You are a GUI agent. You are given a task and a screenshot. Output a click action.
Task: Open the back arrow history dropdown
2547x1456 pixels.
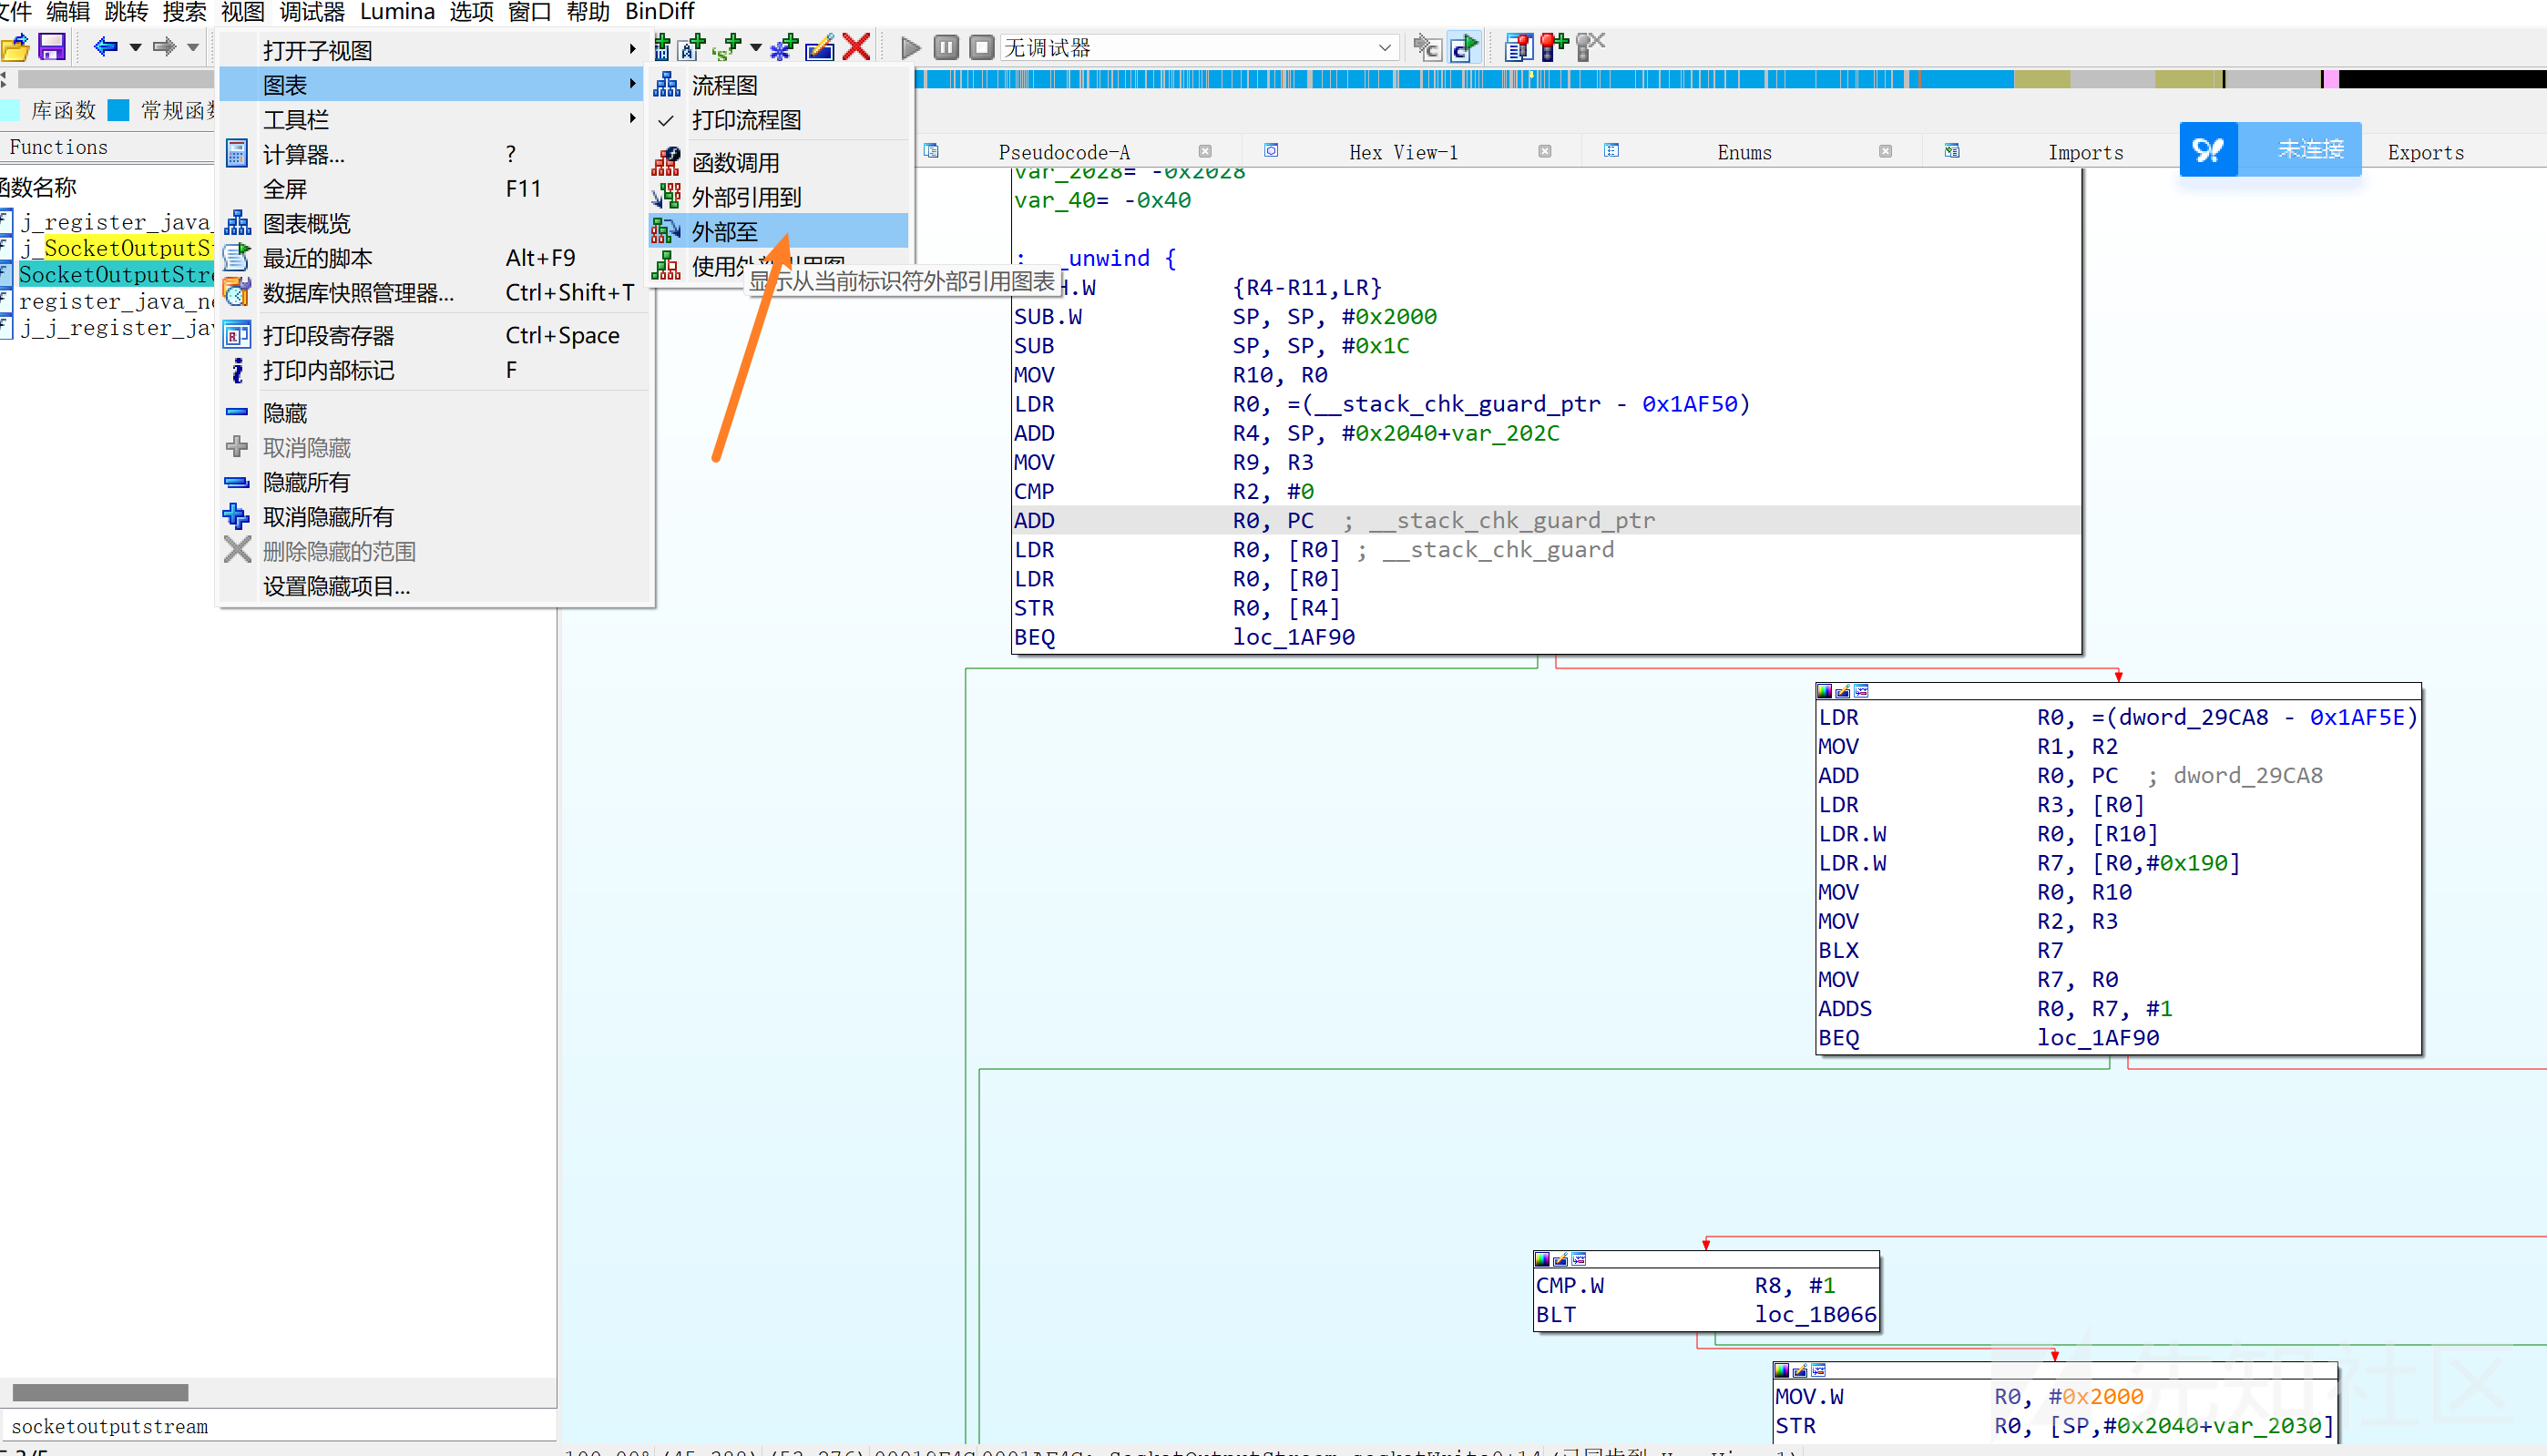point(135,47)
